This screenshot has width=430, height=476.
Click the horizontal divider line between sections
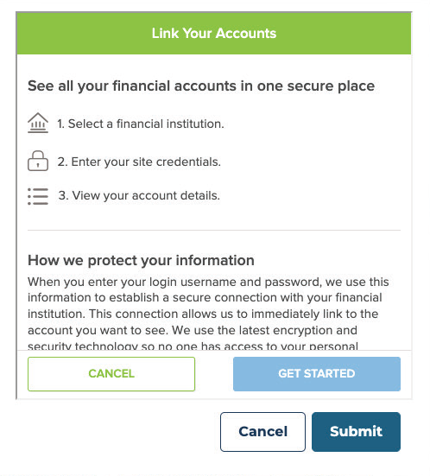click(214, 230)
